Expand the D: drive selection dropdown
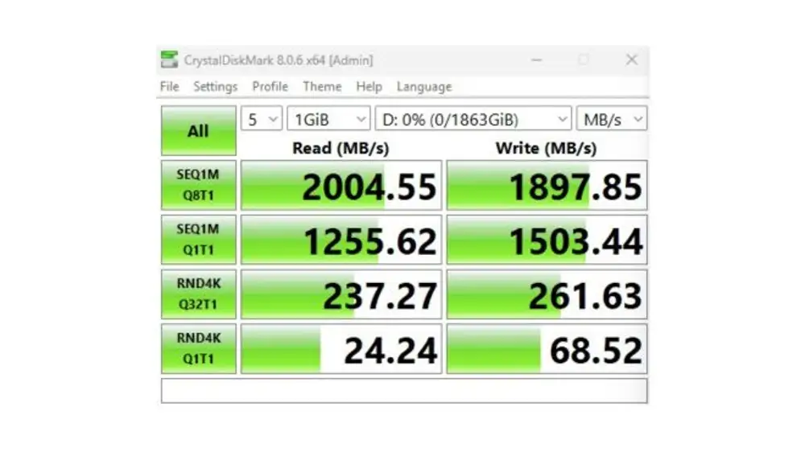 pos(473,119)
